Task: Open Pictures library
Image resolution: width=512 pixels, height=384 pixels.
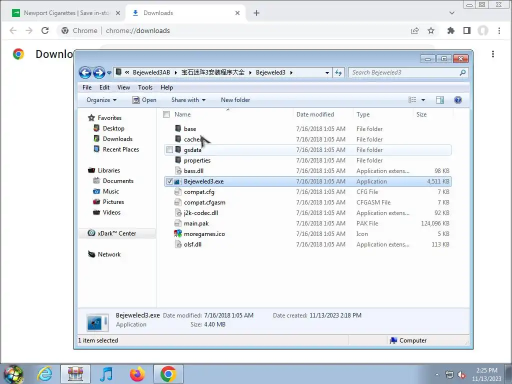Action: click(113, 202)
